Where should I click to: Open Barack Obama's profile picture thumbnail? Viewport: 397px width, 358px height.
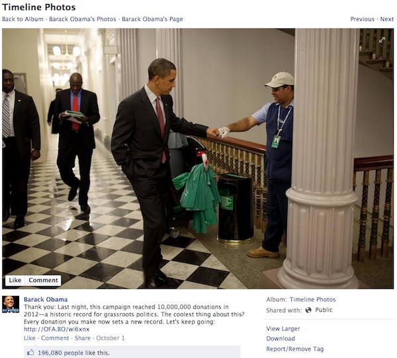coord(11,304)
